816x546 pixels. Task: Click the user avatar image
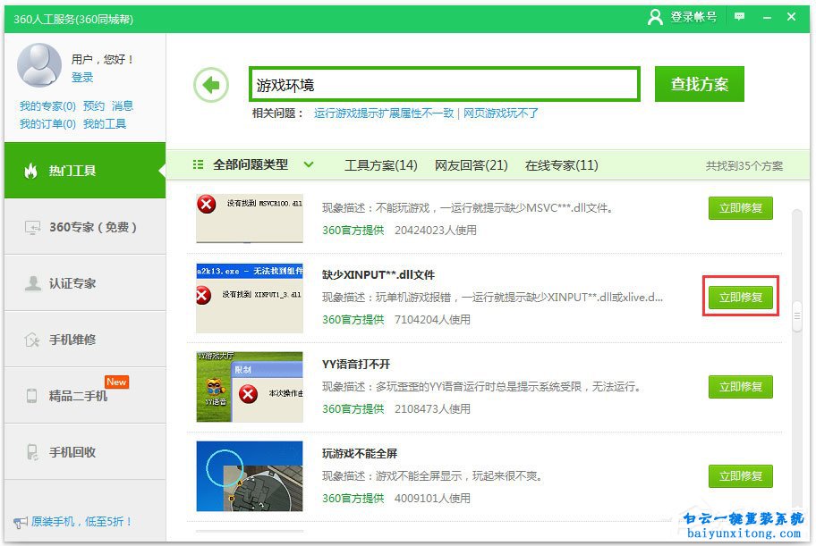pyautogui.click(x=38, y=66)
